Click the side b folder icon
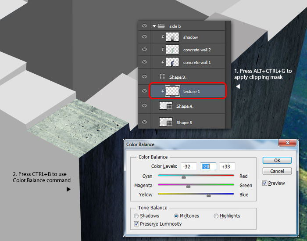The image size is (307, 241). tap(161, 25)
